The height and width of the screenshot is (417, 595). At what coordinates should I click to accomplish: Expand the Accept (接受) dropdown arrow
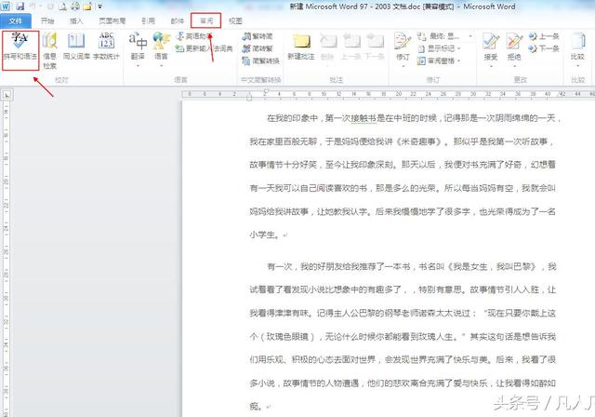coord(491,66)
